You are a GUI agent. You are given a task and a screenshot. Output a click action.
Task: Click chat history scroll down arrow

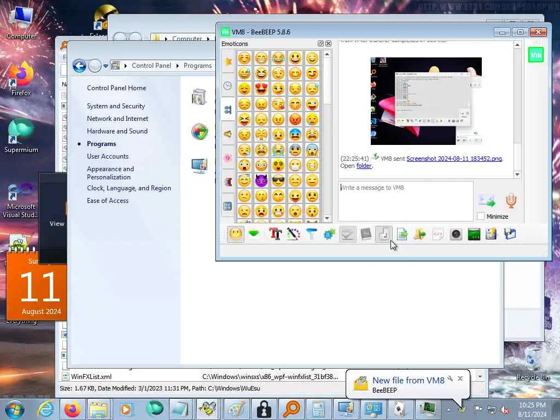click(517, 174)
